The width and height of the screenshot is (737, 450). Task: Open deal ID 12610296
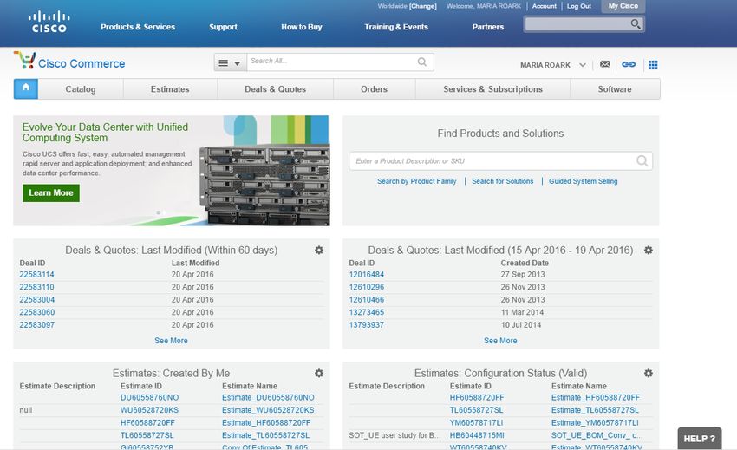pos(367,287)
